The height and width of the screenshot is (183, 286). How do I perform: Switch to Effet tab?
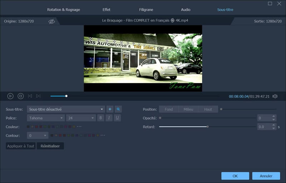107,10
